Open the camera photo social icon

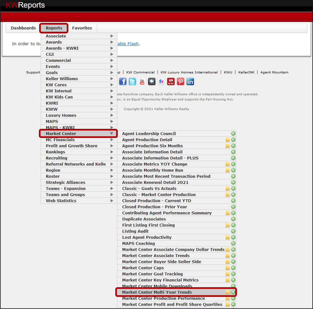click(152, 81)
